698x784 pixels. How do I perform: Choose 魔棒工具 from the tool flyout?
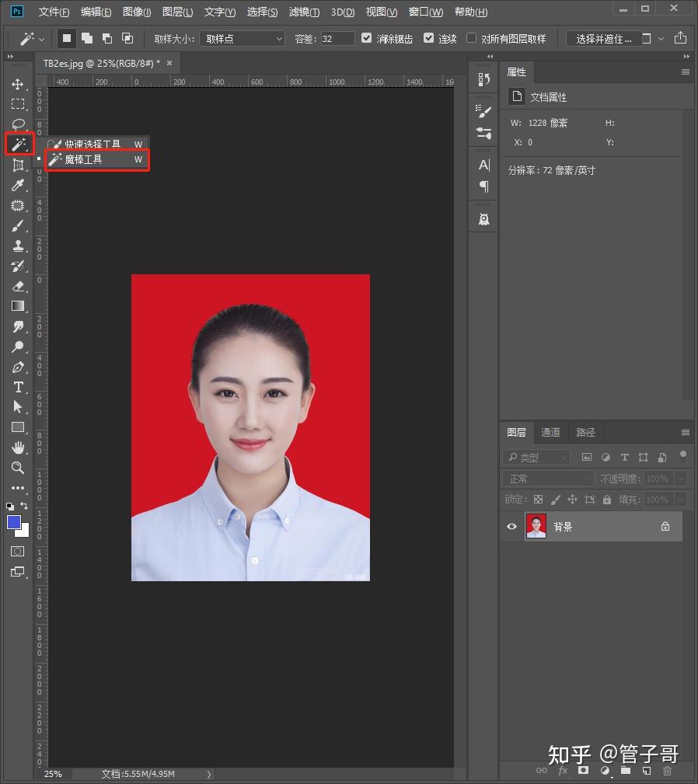[x=97, y=159]
